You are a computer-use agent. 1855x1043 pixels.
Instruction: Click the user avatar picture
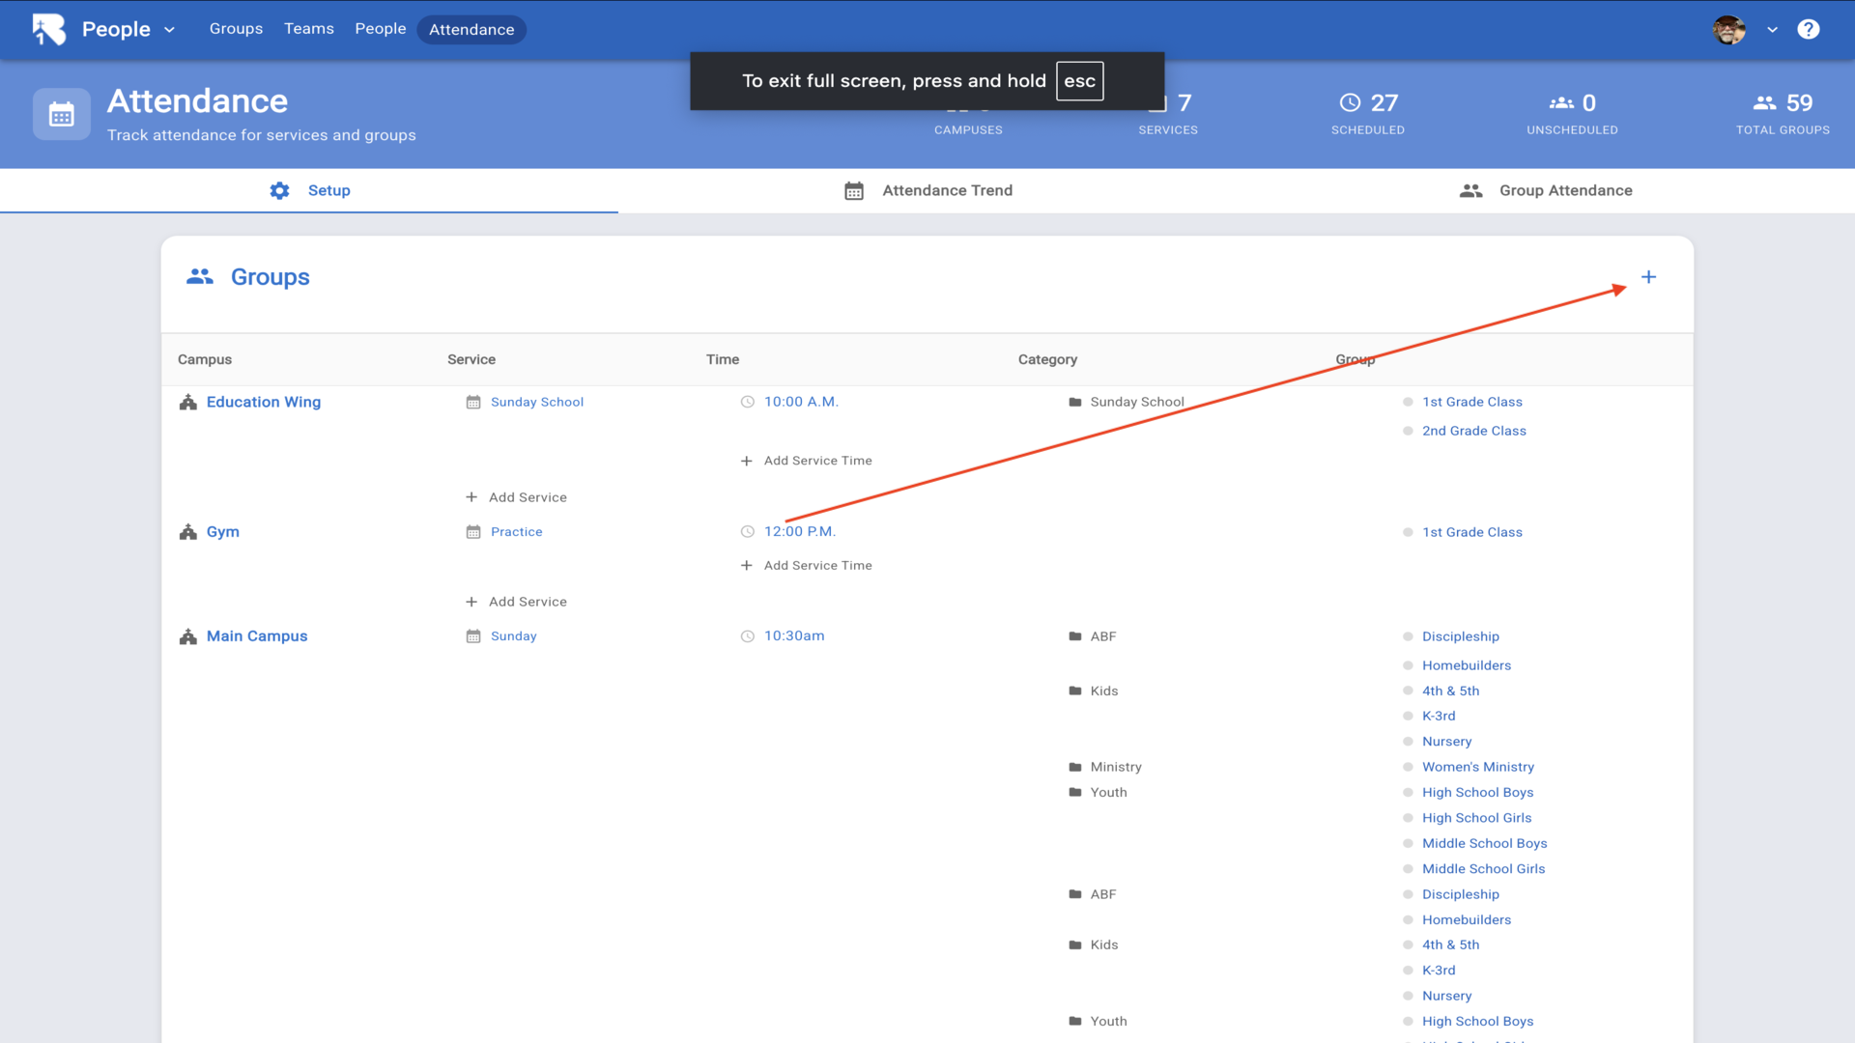point(1728,29)
